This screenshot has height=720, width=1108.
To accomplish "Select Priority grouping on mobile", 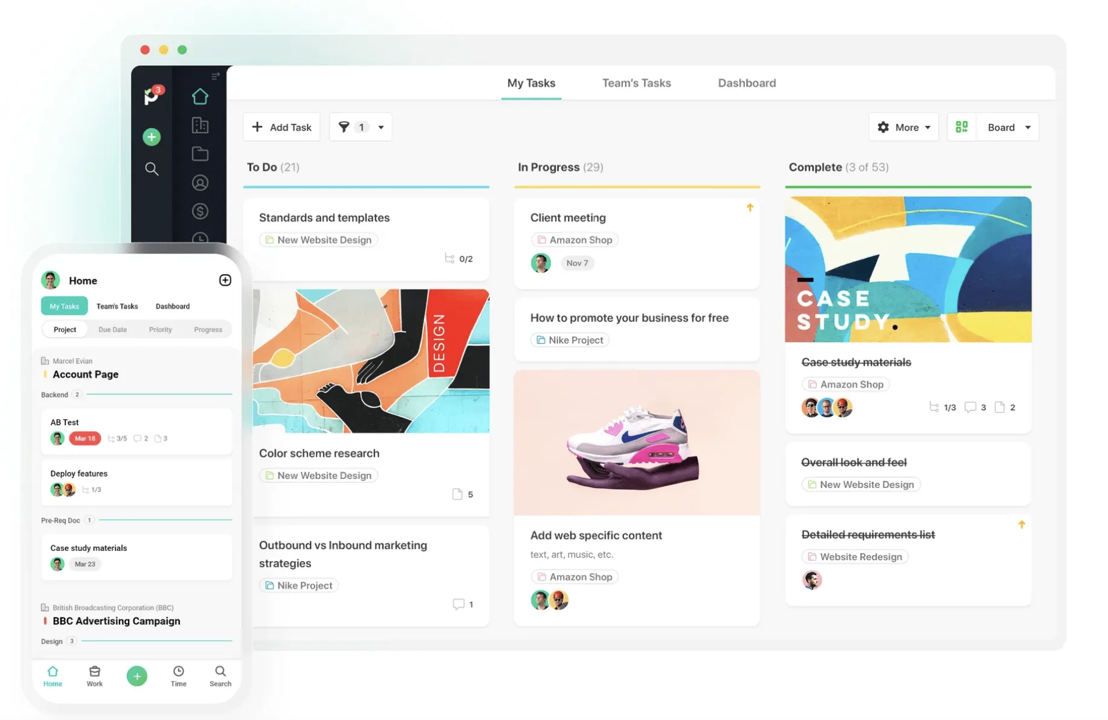I will [x=160, y=330].
